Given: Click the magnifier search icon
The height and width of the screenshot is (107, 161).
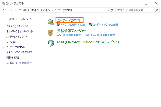Looking at the screenshot, I should coord(156,10).
